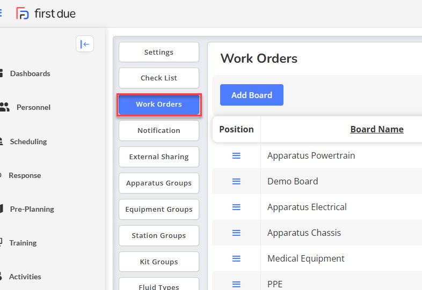
Task: Open the Demo Board entry
Action: point(293,181)
